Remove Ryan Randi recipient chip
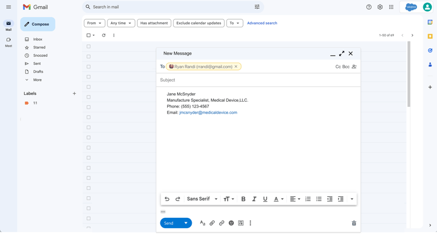This screenshot has height=244, width=437. [x=236, y=67]
